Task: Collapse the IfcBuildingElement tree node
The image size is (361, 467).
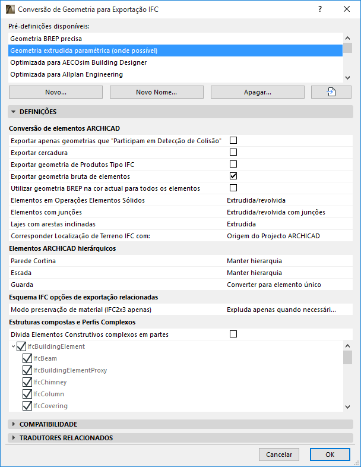Action: (x=13, y=346)
